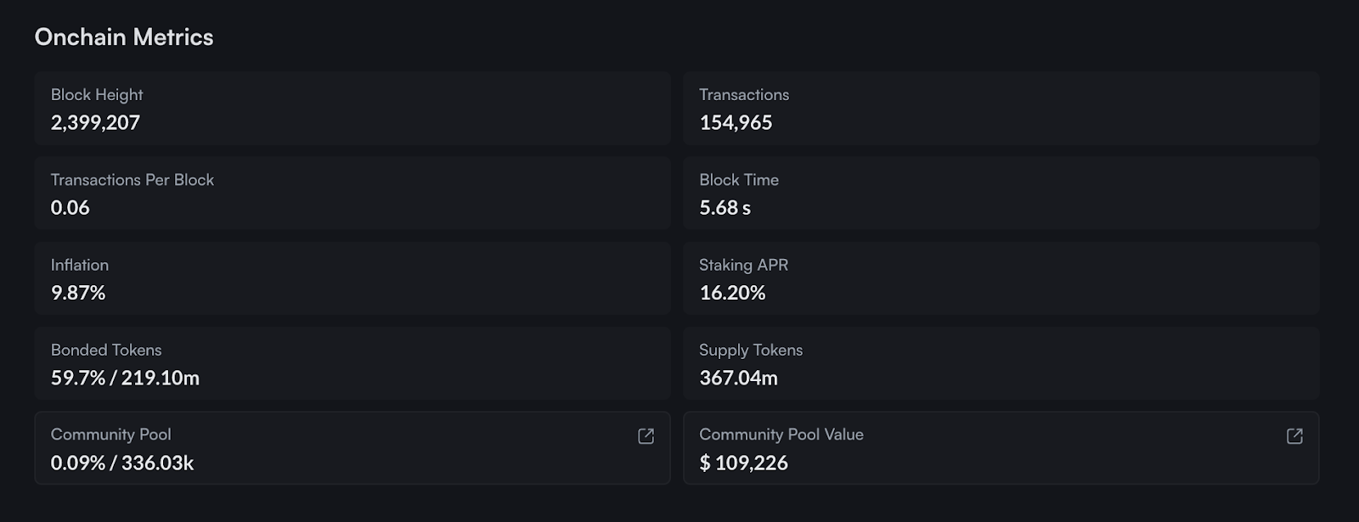The width and height of the screenshot is (1359, 522).
Task: Click the $ 109,226 pool value
Action: click(743, 463)
